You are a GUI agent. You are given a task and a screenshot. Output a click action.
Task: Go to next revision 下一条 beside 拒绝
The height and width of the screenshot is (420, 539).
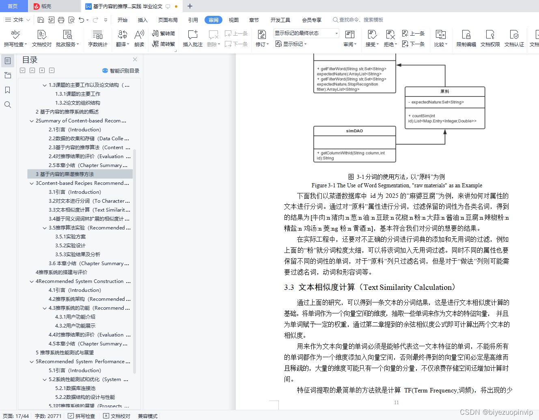413,44
